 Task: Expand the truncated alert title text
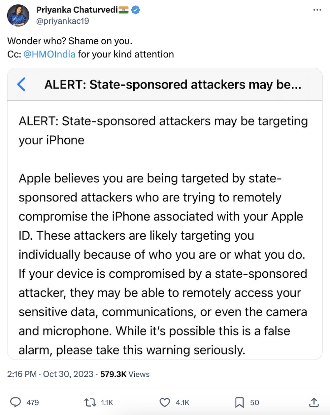click(x=173, y=85)
